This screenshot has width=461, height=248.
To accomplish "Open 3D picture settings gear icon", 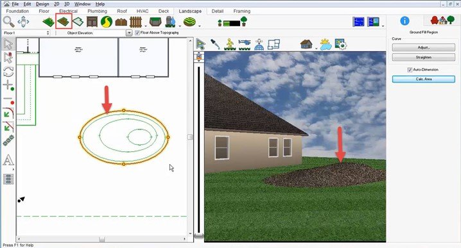I will [340, 44].
